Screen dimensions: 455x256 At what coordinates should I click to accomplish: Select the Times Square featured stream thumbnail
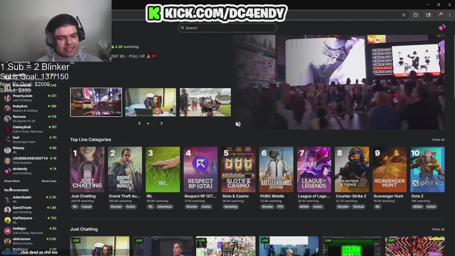coord(96,102)
